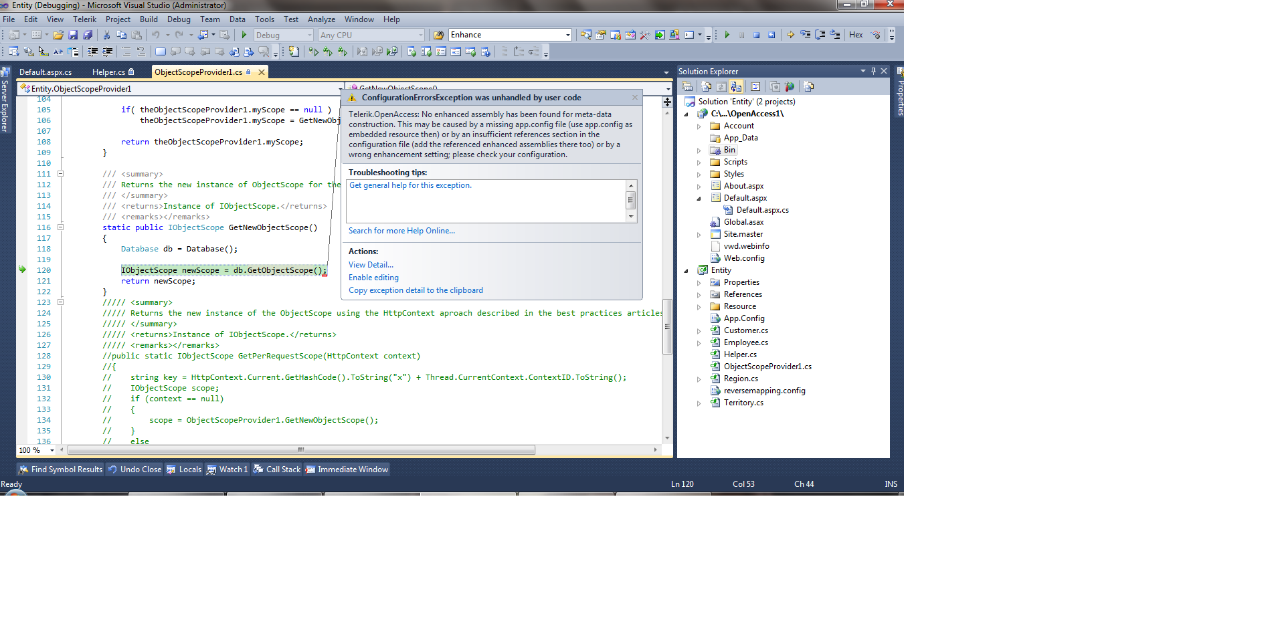Open the Toolbox hammer-wrench icon
This screenshot has height=618, width=1274.
tap(645, 35)
